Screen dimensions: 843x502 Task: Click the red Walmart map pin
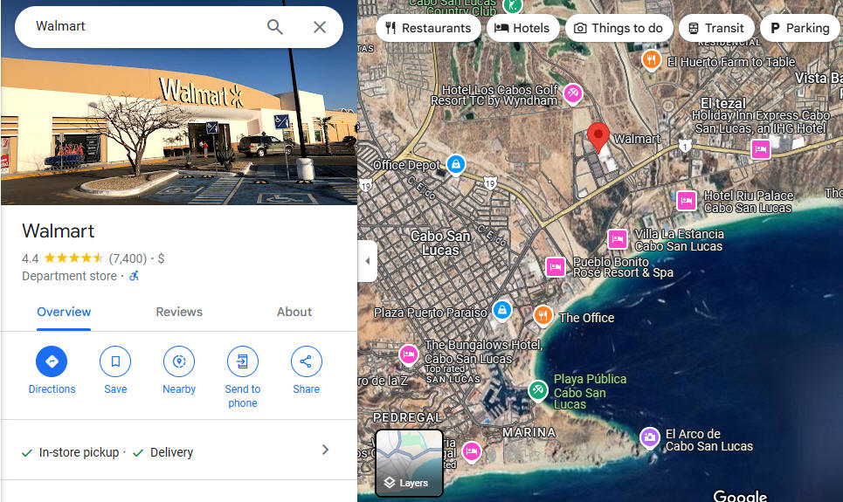pos(598,136)
